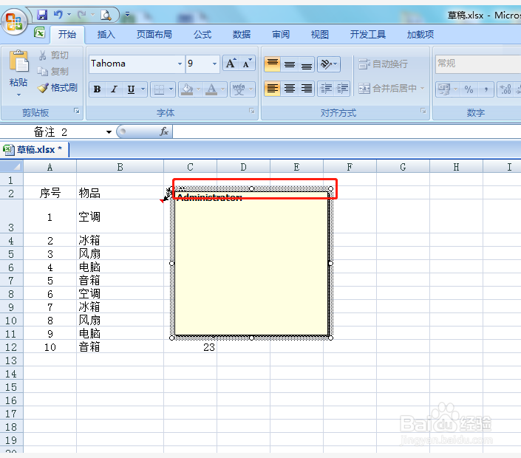Screen dimensions: 521x458
Task: Click the 合并后居中 merge button
Action: coord(387,89)
